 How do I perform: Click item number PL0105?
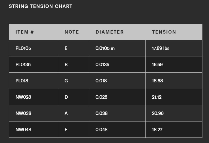(x=23, y=48)
